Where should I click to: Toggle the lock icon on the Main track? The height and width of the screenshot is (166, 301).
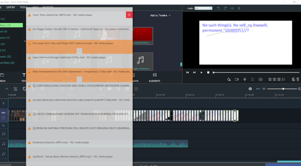point(3,118)
